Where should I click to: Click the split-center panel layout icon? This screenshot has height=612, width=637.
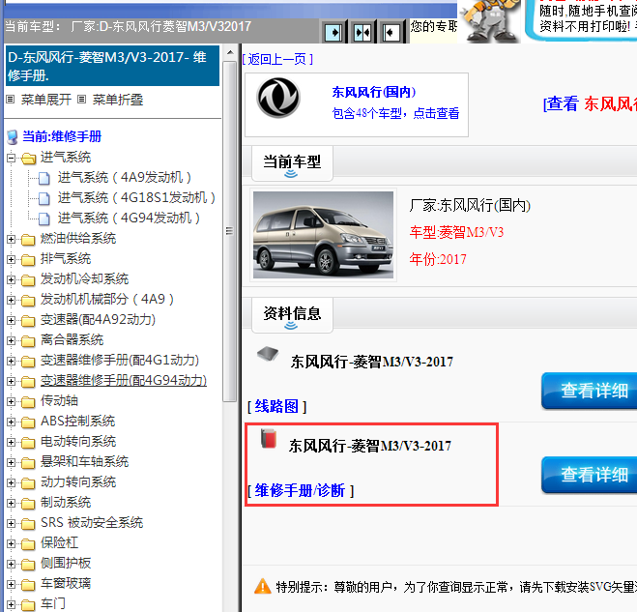click(362, 32)
